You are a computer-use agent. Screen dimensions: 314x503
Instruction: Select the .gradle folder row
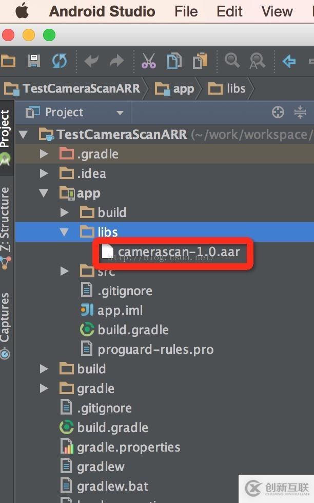coord(165,154)
